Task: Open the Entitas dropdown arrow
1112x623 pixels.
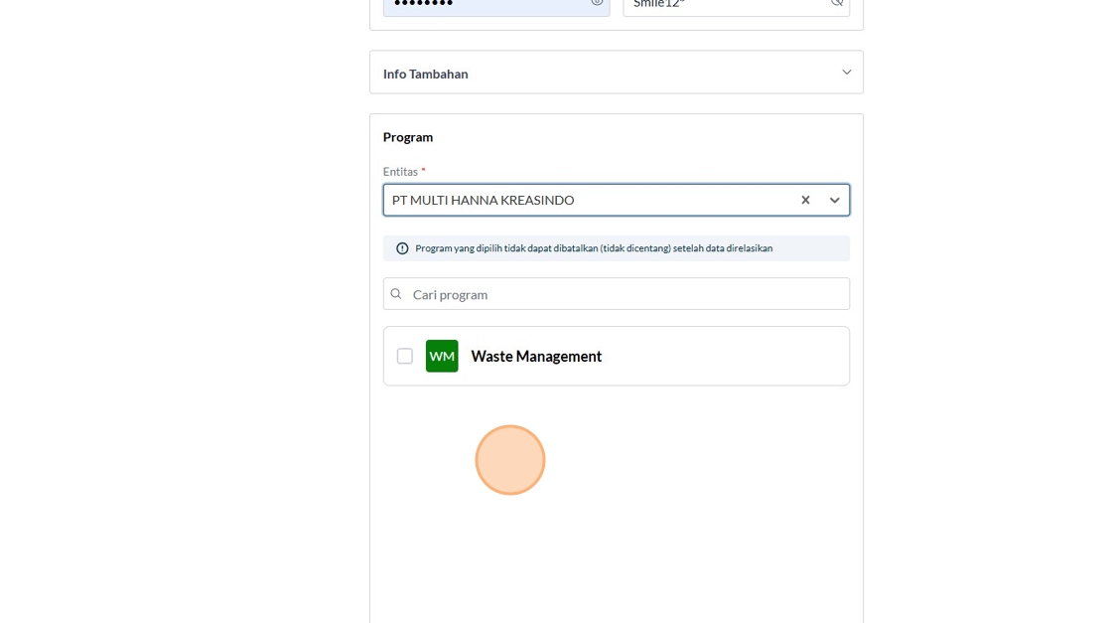Action: (834, 201)
